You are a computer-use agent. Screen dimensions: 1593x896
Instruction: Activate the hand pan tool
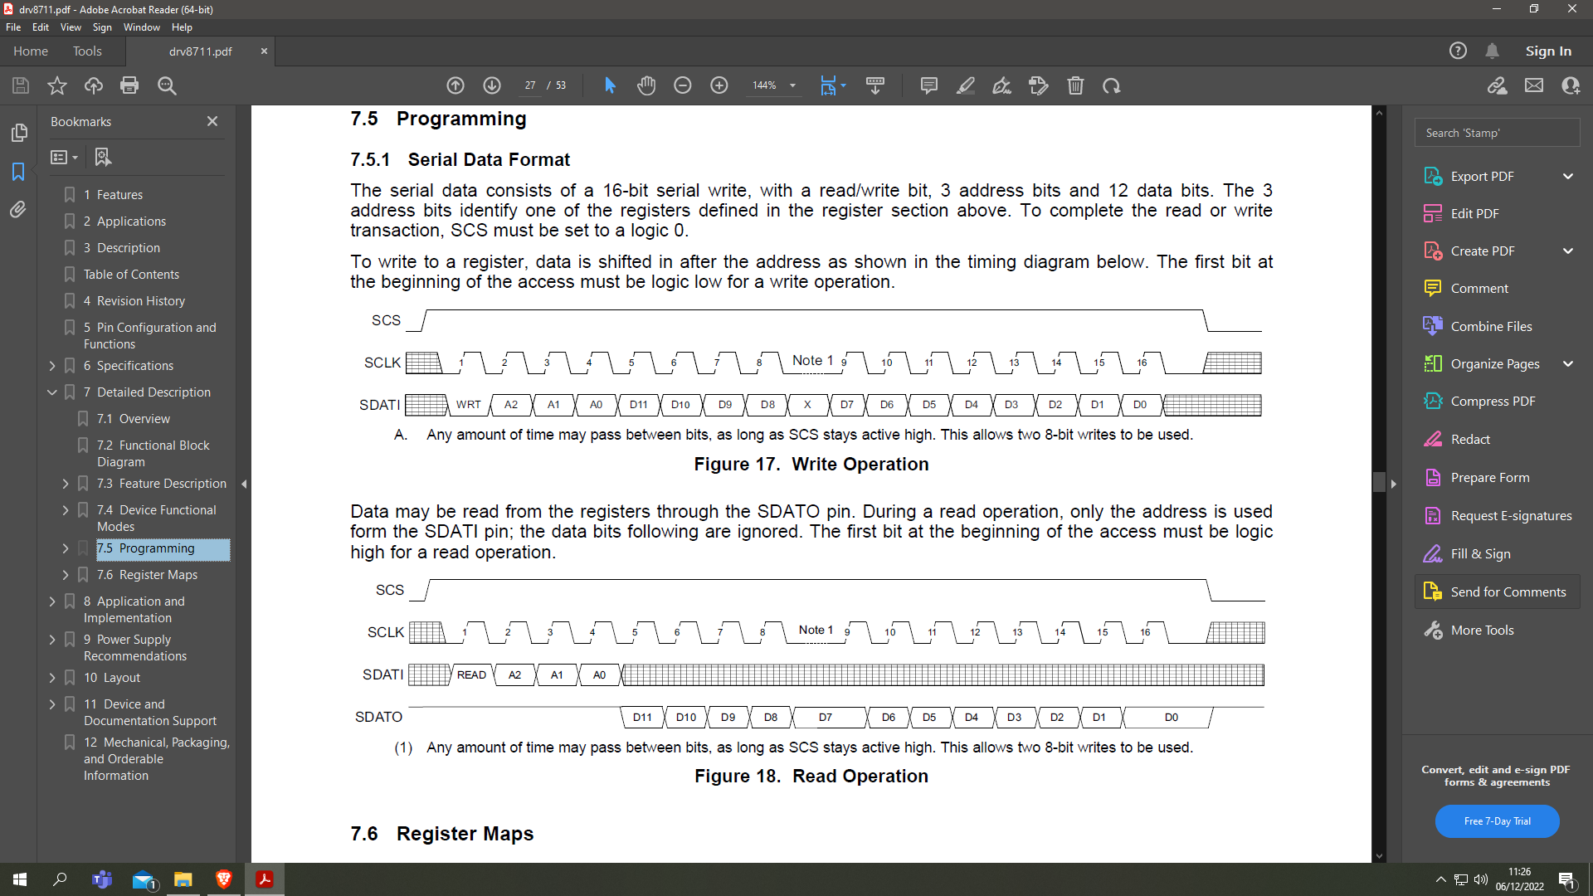pyautogui.click(x=646, y=85)
